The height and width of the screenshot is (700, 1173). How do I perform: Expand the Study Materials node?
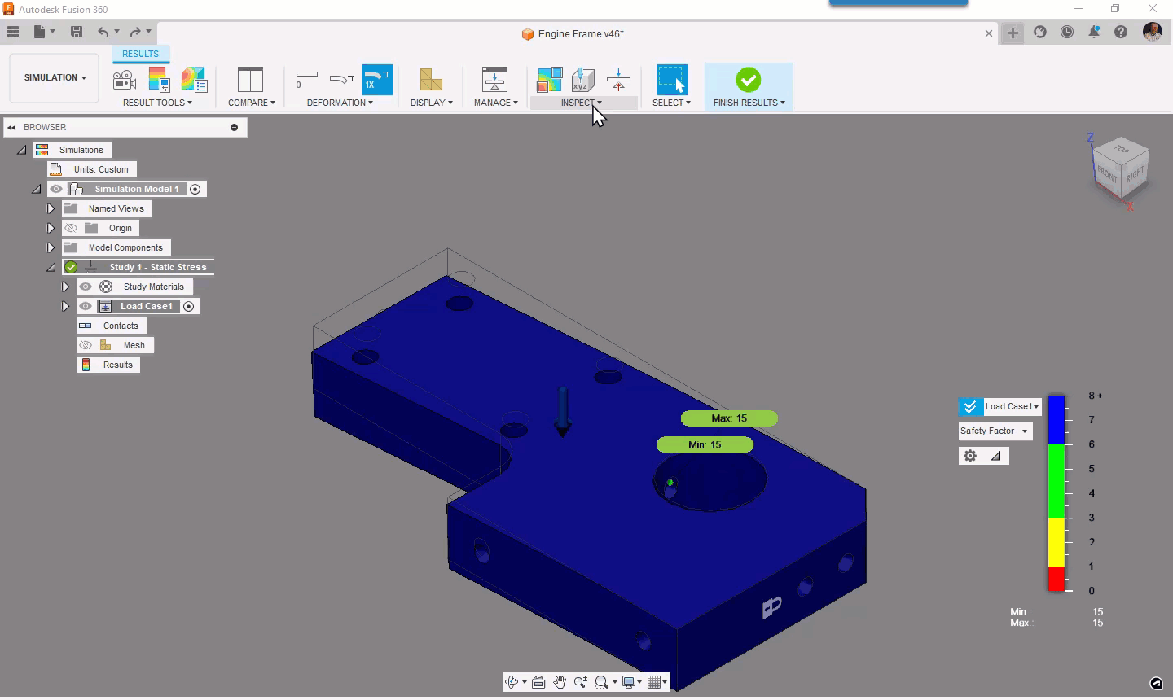pyautogui.click(x=65, y=287)
